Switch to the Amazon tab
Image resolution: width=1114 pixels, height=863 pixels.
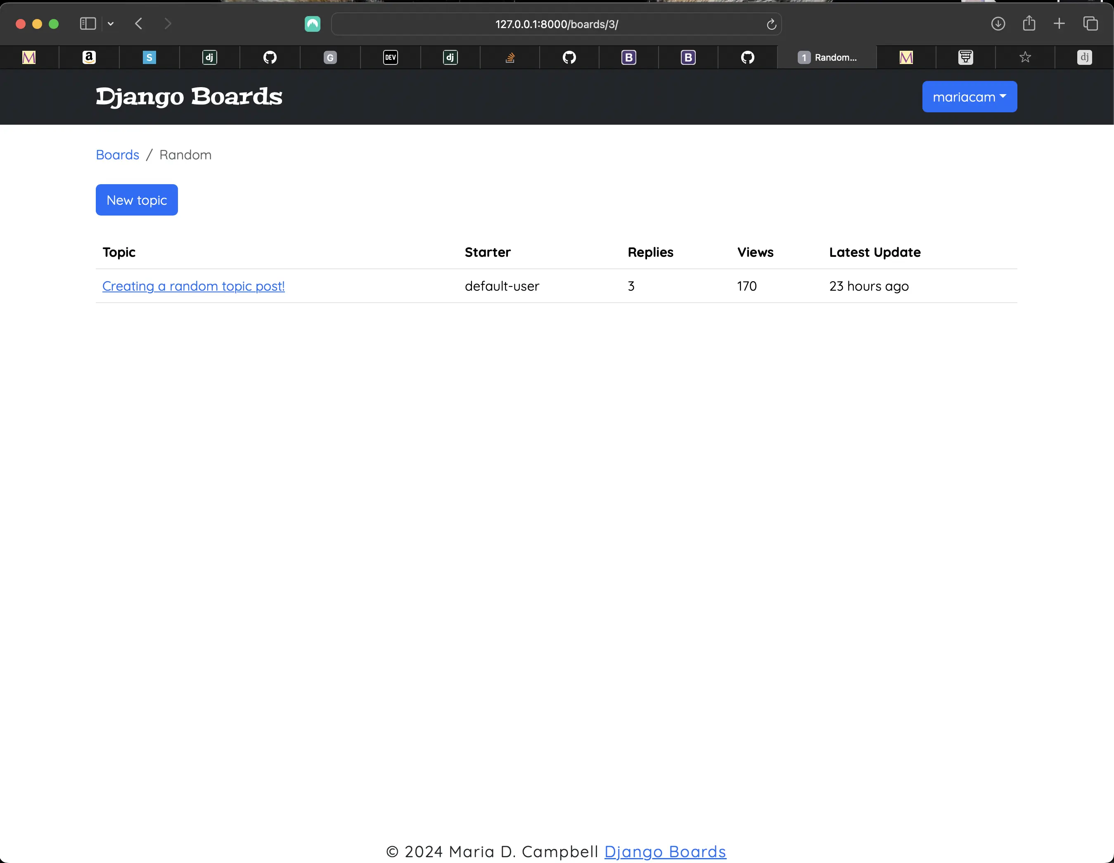pos(89,57)
